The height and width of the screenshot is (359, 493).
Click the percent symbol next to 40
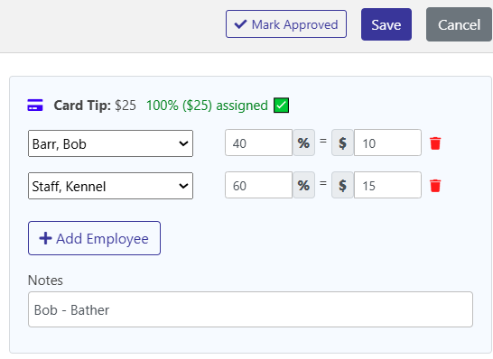(x=303, y=143)
